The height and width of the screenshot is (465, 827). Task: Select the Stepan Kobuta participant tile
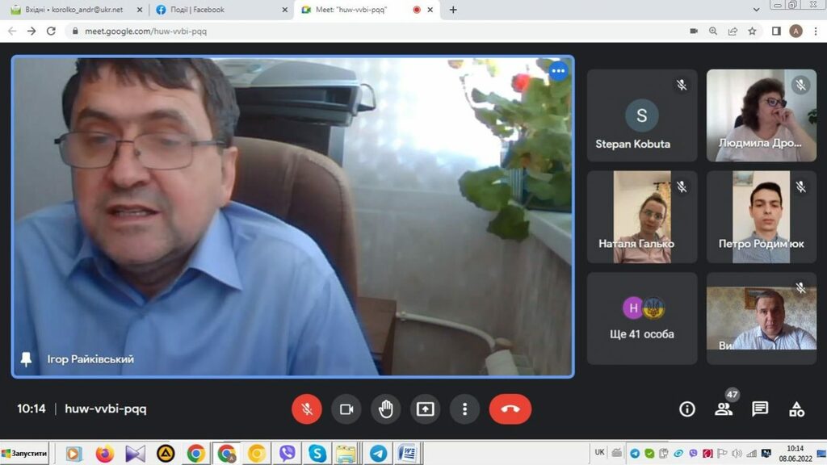click(641, 115)
